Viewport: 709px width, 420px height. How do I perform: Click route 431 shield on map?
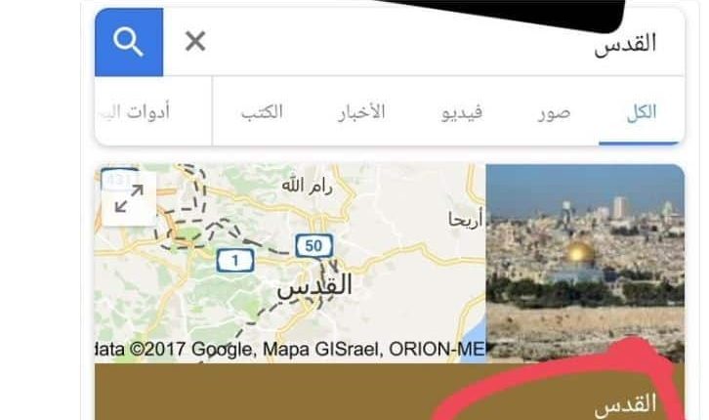point(118,180)
